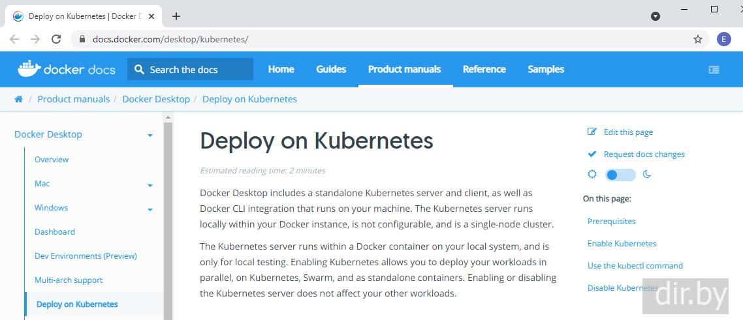Screen dimensions: 743x320
Task: Toggle the dark mode theme switch
Action: pyautogui.click(x=620, y=175)
